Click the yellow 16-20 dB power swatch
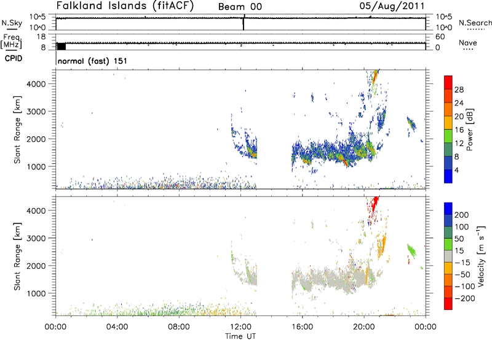Viewport: 492px width, 340px height. tap(448, 122)
